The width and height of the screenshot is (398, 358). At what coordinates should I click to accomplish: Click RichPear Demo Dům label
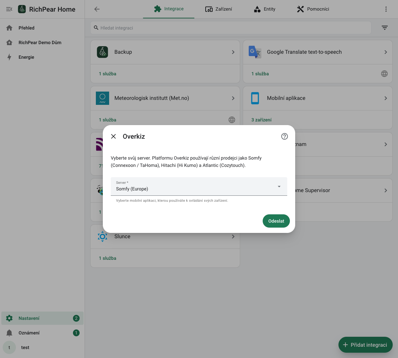point(40,42)
